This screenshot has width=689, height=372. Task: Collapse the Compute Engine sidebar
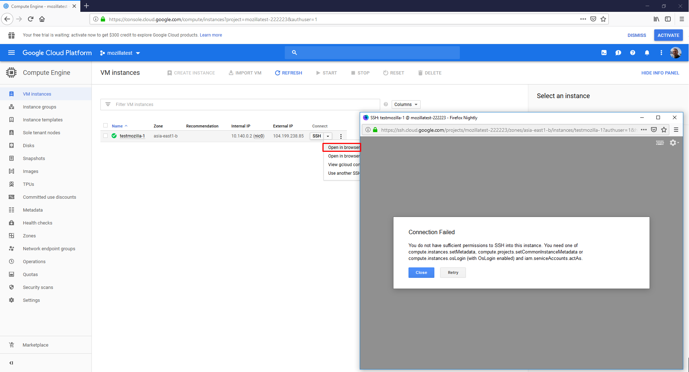tap(11, 363)
